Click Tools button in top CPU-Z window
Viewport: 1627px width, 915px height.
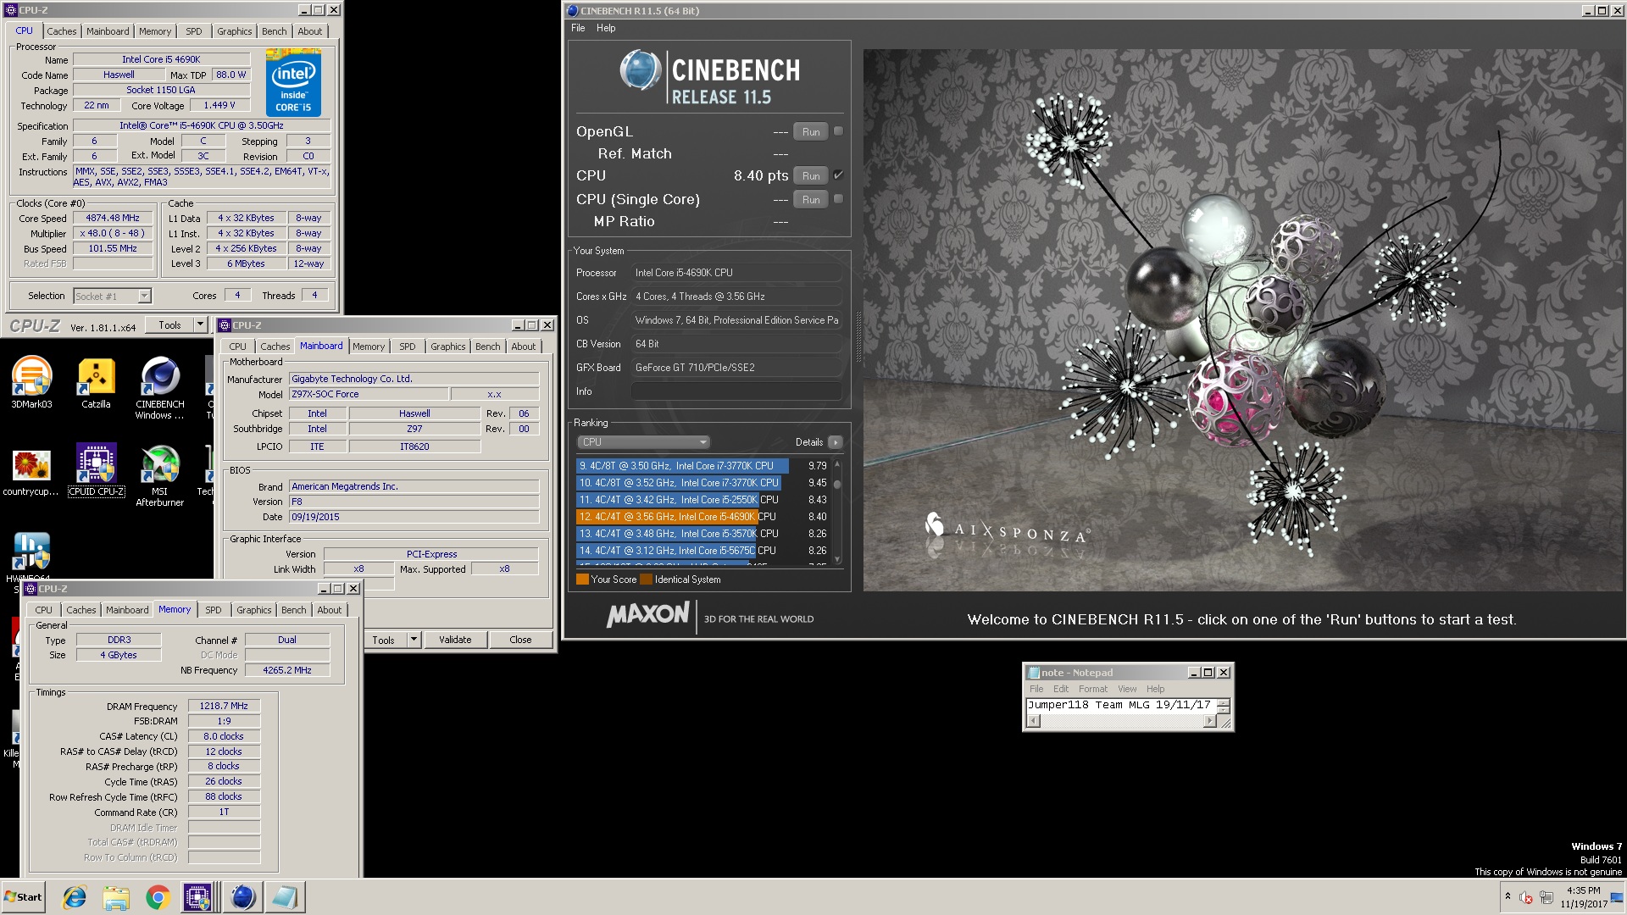point(169,324)
